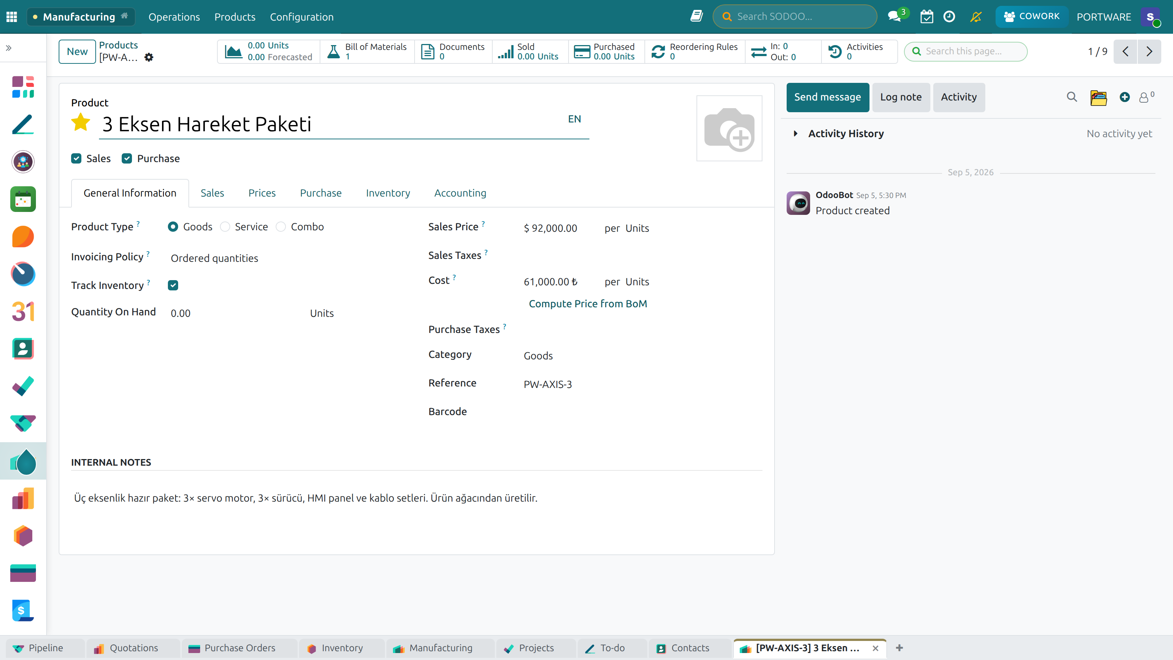This screenshot has height=660, width=1173.
Task: Toggle the Sales checkbox
Action: coord(76,158)
